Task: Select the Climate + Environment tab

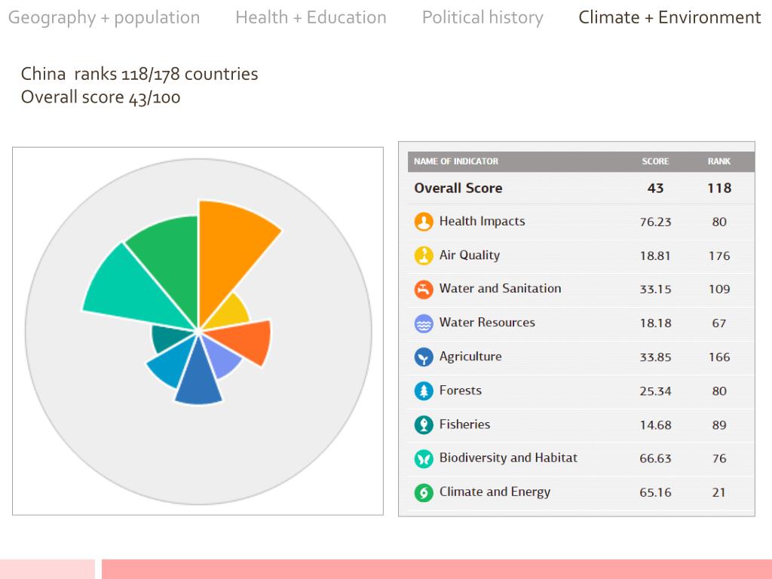Action: click(x=669, y=17)
